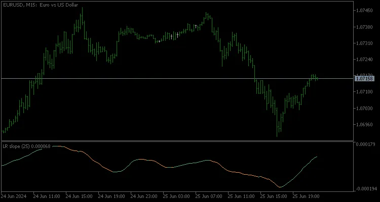Click the 24 Jun 15:00 time label
Image resolution: width=380 pixels, height=202 pixels.
[x=79, y=195]
